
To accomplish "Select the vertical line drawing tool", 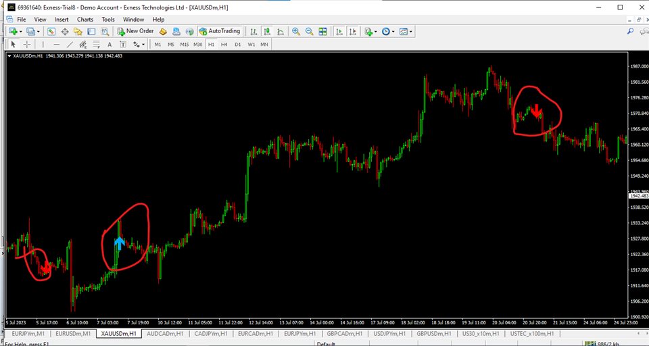I will tap(43, 45).
